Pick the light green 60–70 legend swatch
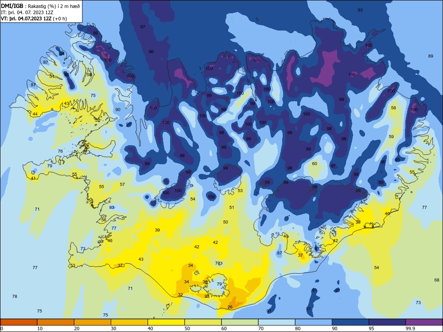The image size is (443, 332). pyautogui.click(x=240, y=322)
